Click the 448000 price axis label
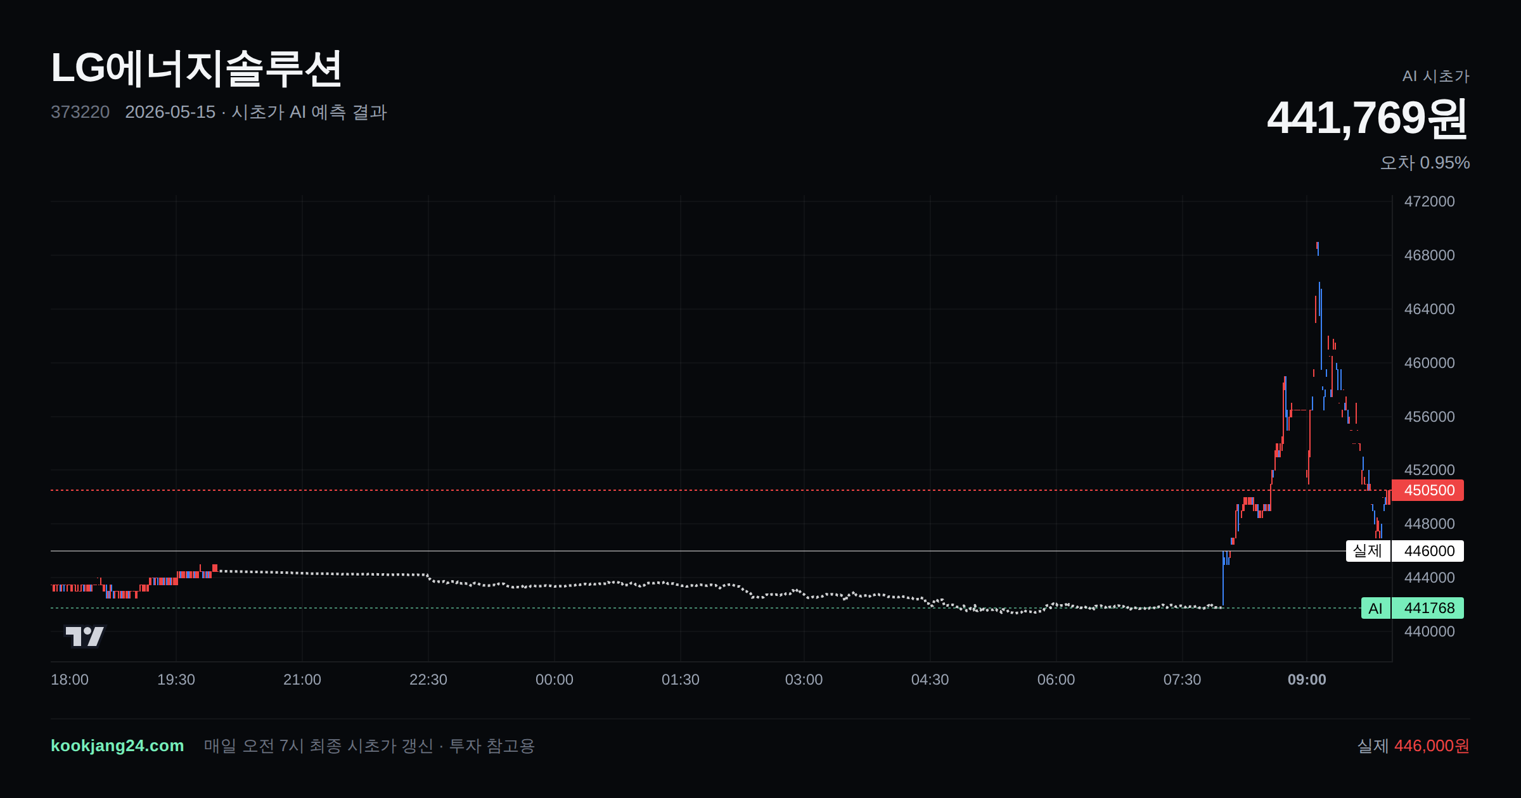The image size is (1521, 798). (1430, 524)
